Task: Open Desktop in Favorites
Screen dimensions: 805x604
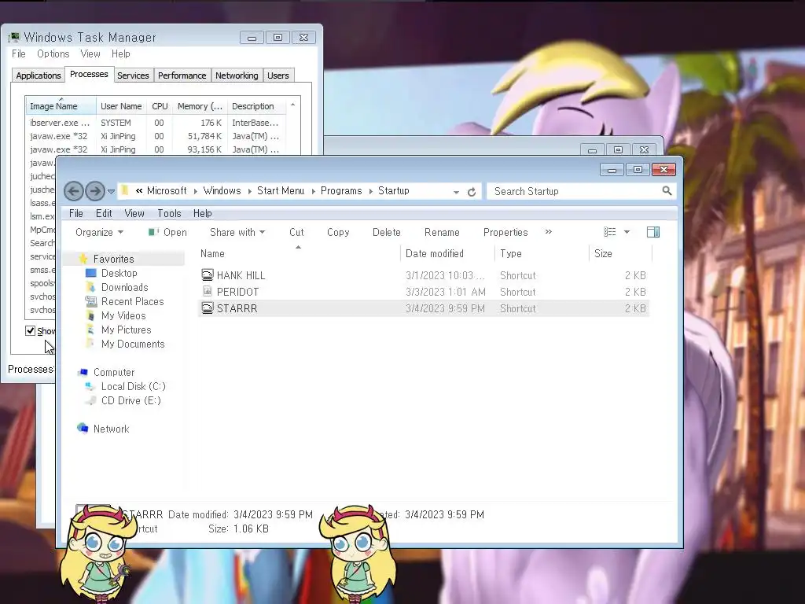Action: click(119, 273)
